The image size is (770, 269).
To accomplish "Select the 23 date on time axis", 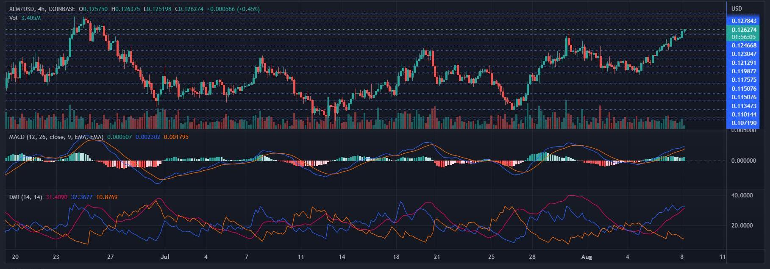I will [56, 257].
